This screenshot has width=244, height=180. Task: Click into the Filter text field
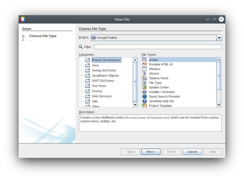click(158, 47)
